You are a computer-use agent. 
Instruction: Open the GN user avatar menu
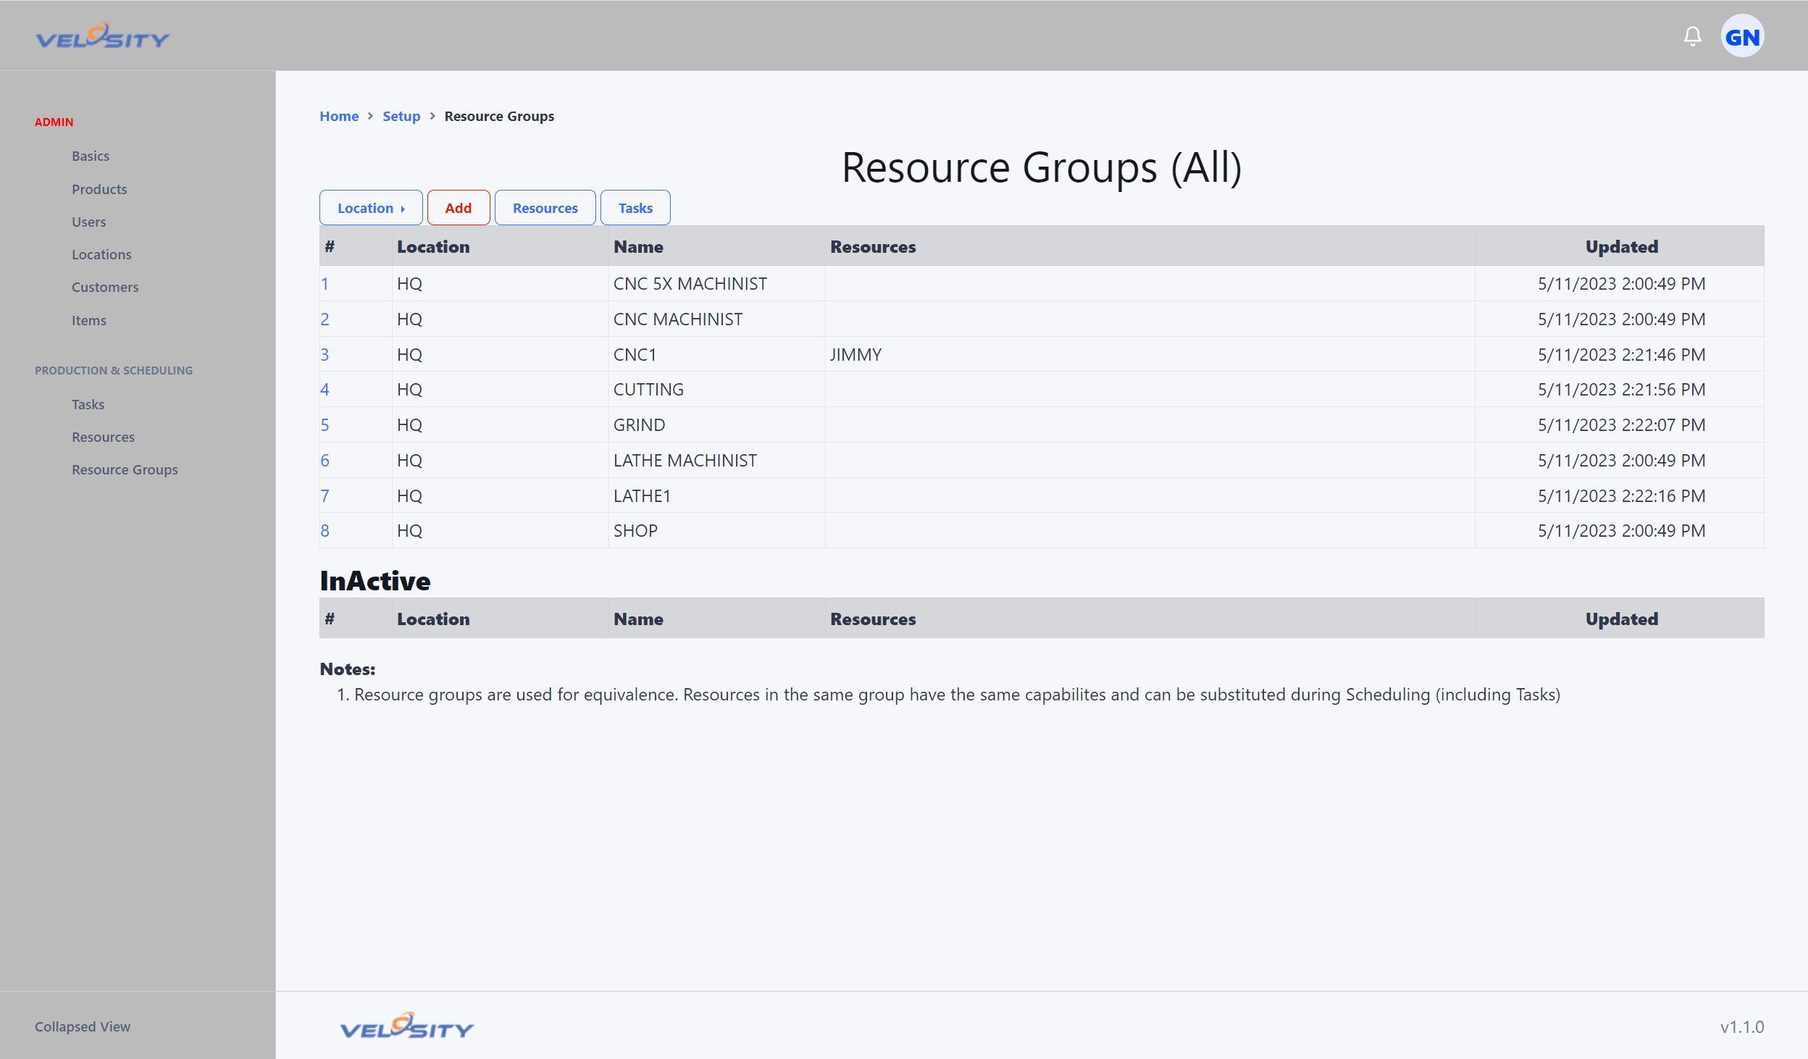point(1742,36)
